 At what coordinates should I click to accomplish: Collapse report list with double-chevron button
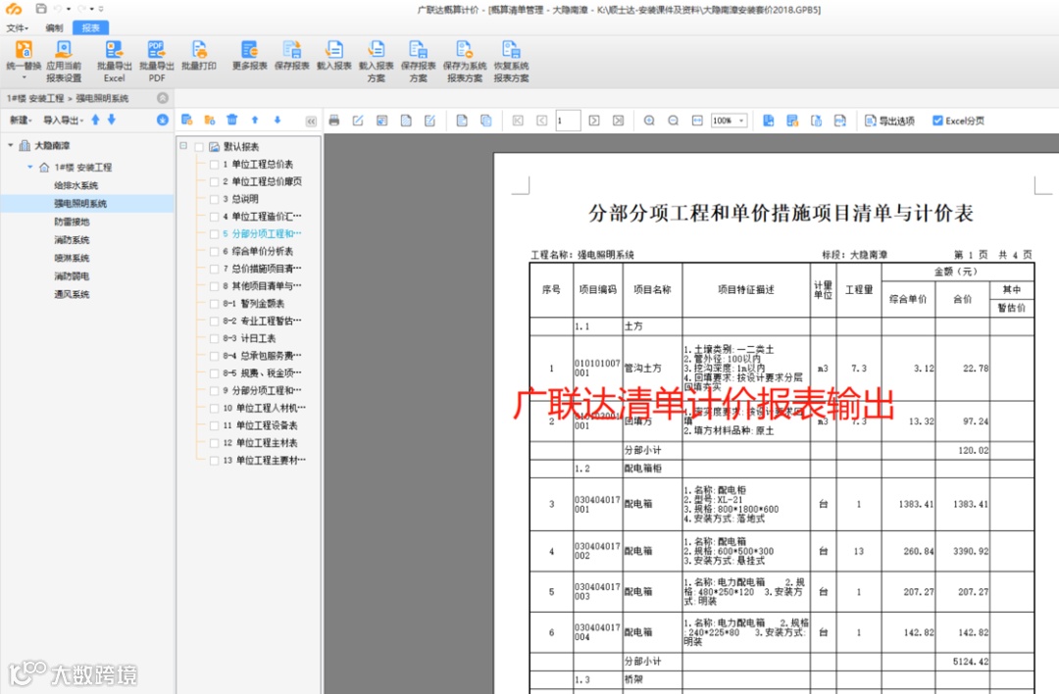[311, 122]
